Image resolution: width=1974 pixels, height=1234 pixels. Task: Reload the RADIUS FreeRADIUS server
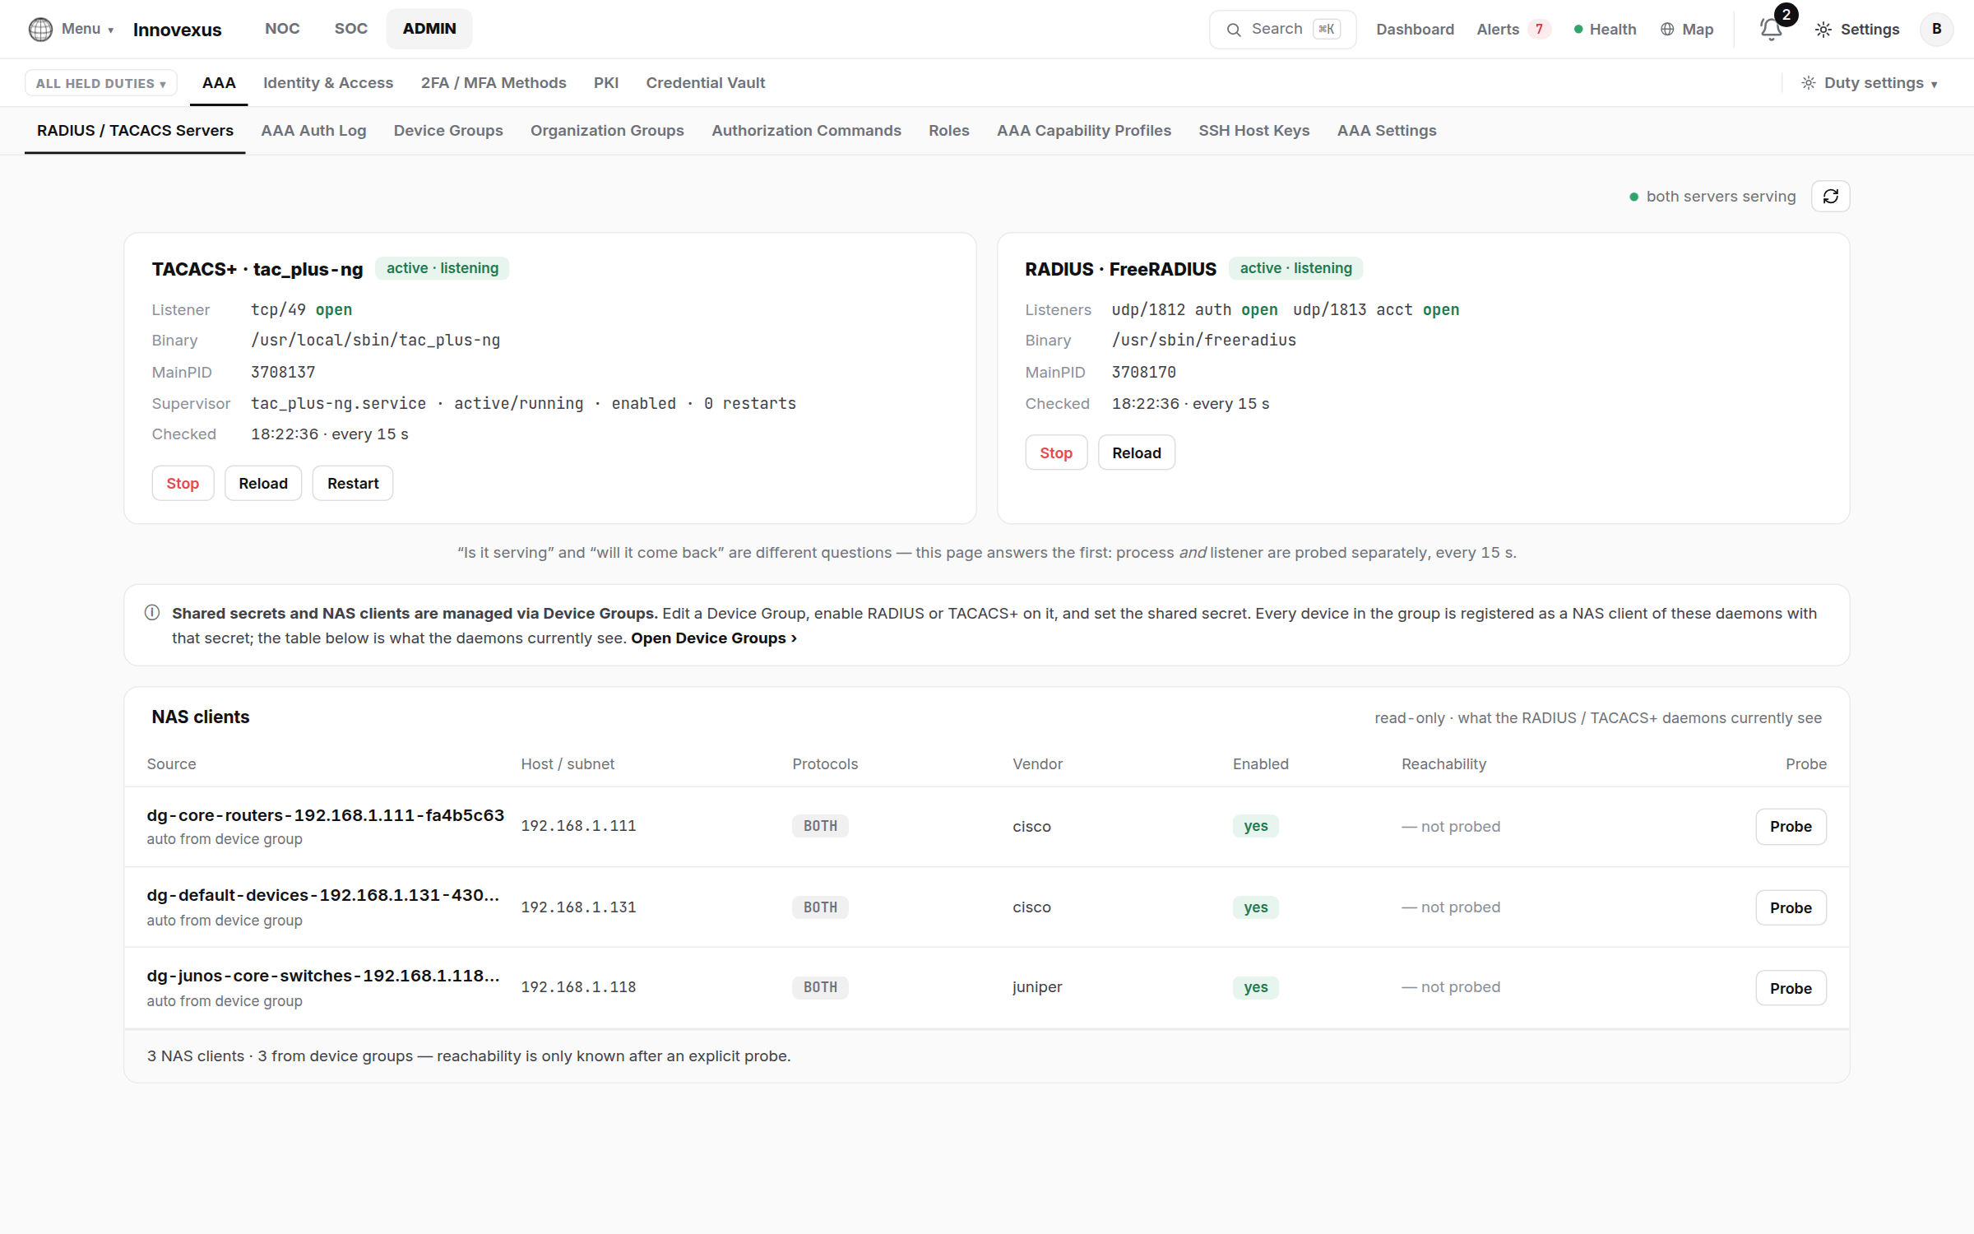(1137, 453)
